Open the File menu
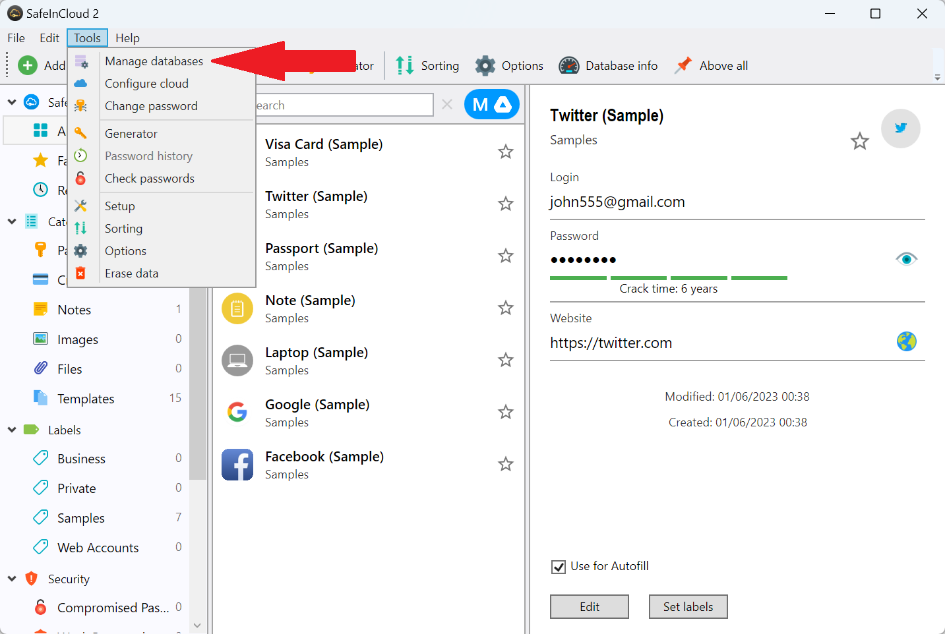 point(16,38)
